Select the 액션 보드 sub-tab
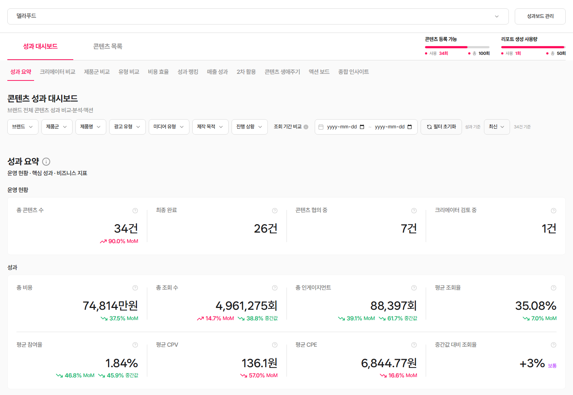The image size is (573, 395). tap(319, 72)
